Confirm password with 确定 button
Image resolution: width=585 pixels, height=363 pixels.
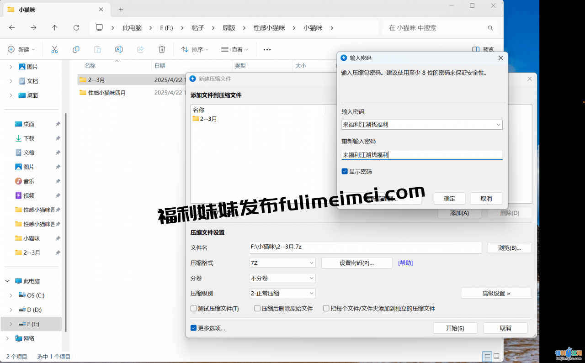click(x=450, y=199)
